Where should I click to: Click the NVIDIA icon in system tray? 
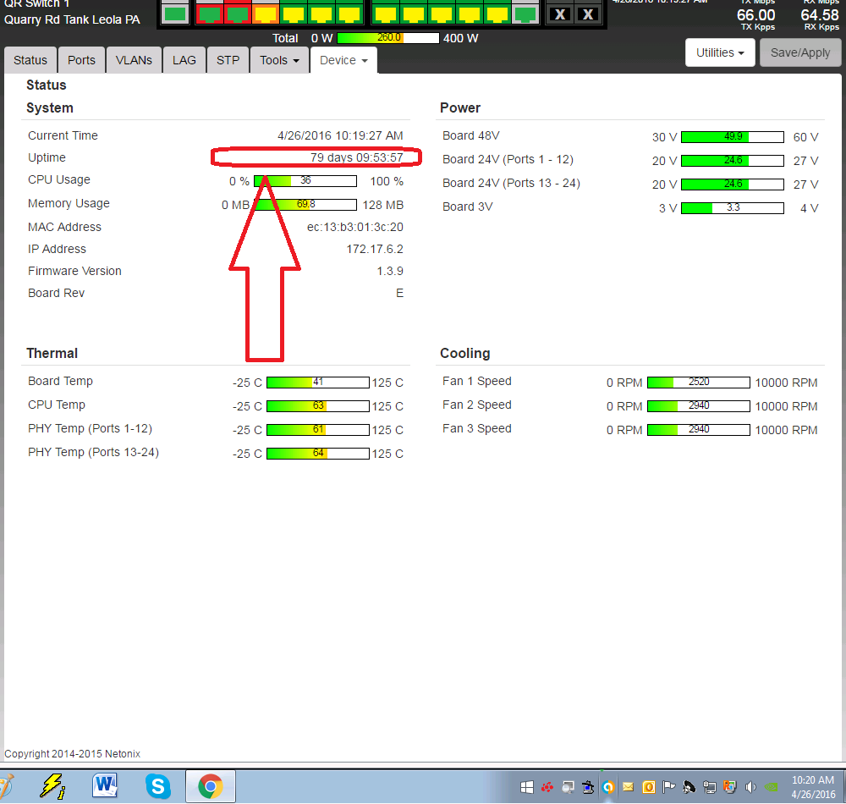coord(771,787)
